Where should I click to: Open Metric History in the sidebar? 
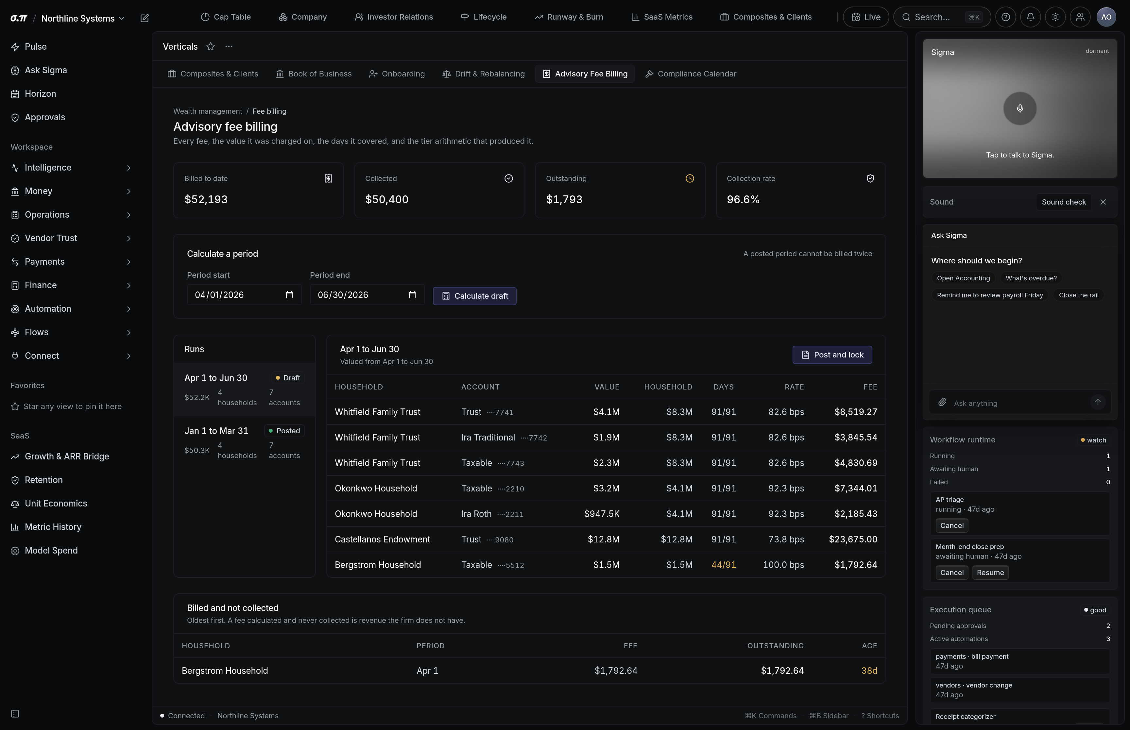coord(71,527)
